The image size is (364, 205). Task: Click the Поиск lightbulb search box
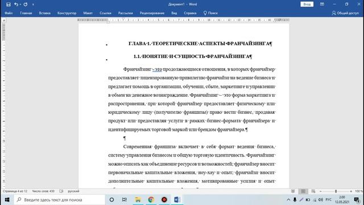[x=210, y=13]
